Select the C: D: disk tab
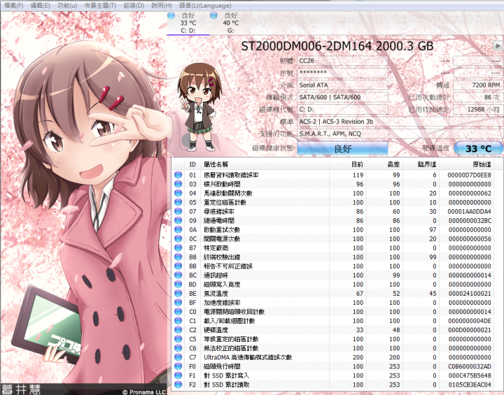The image size is (504, 395). tap(188, 23)
